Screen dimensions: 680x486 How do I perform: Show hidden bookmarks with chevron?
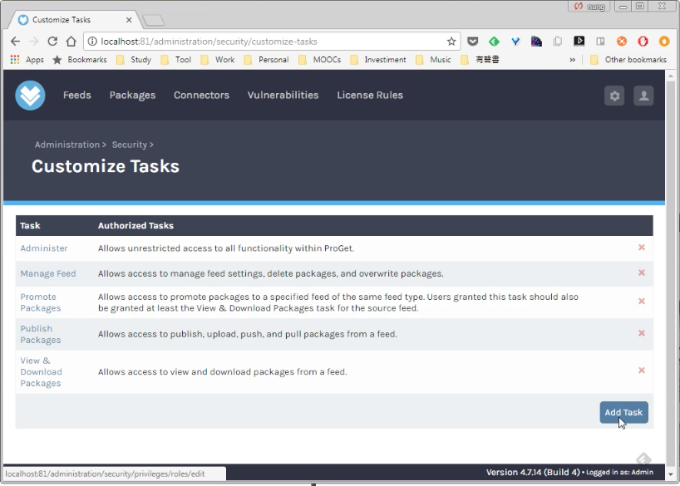point(573,60)
